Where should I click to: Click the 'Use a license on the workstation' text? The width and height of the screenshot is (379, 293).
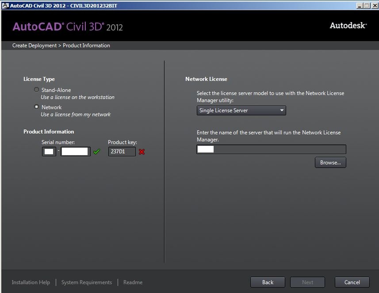(77, 97)
